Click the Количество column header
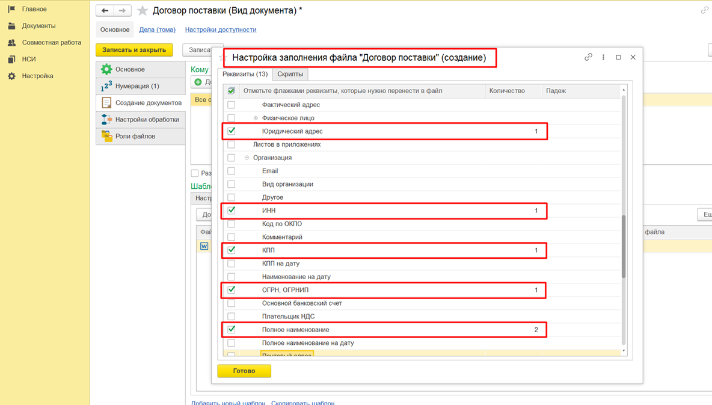 [514, 91]
